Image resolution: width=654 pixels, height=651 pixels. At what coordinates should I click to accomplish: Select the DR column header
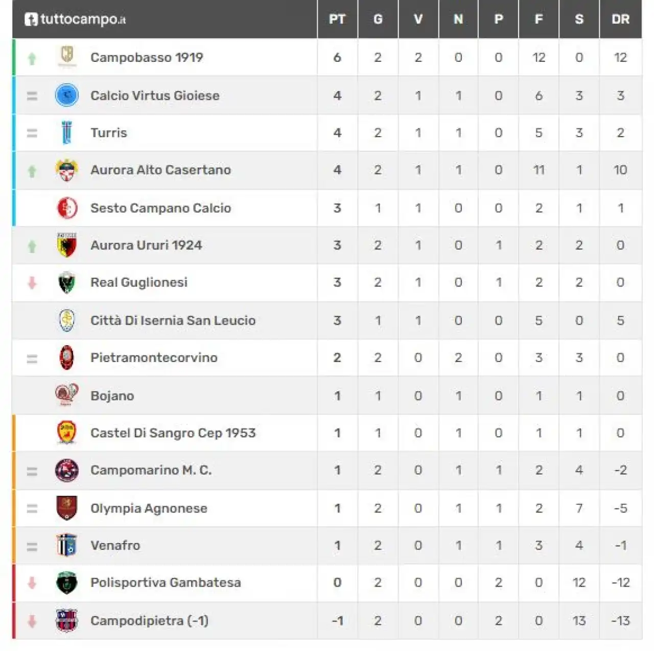point(620,19)
